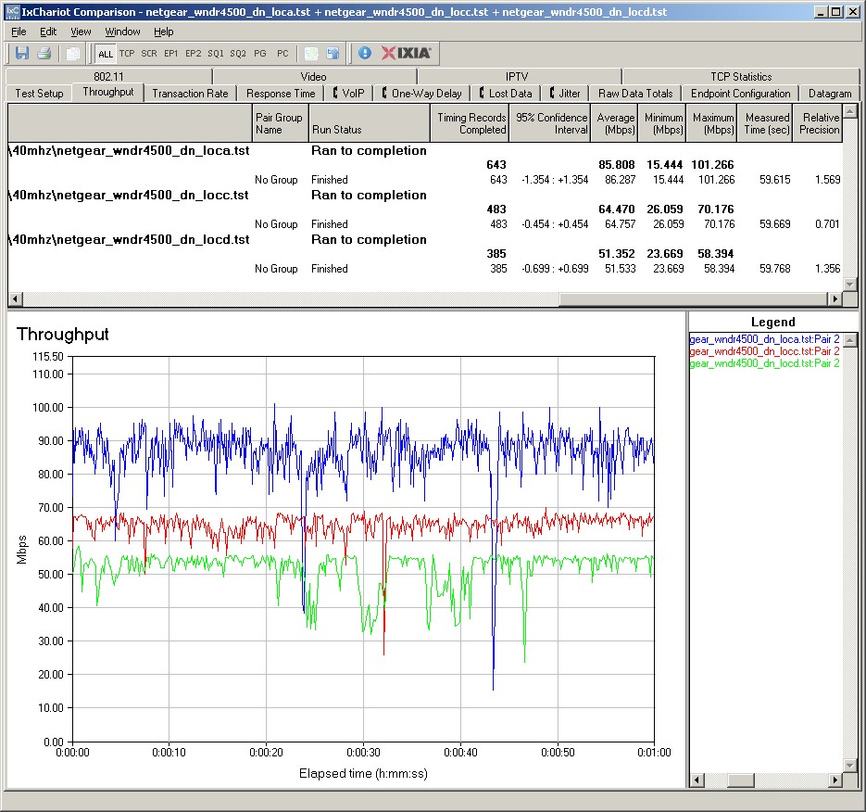The height and width of the screenshot is (812, 866).
Task: Open the Jitter tab
Action: (565, 94)
